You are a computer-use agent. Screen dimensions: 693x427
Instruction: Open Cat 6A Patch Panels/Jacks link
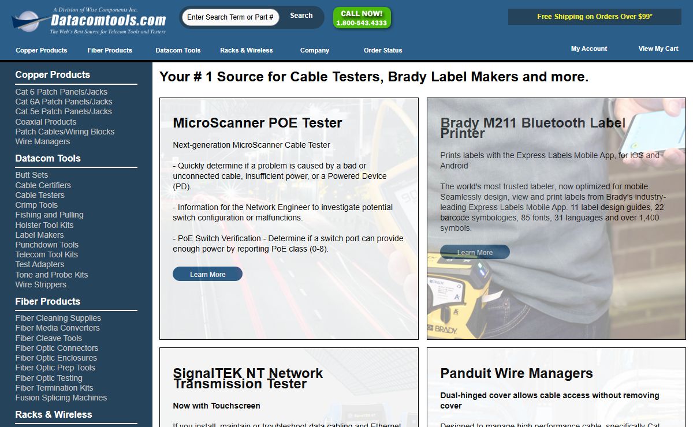(64, 102)
